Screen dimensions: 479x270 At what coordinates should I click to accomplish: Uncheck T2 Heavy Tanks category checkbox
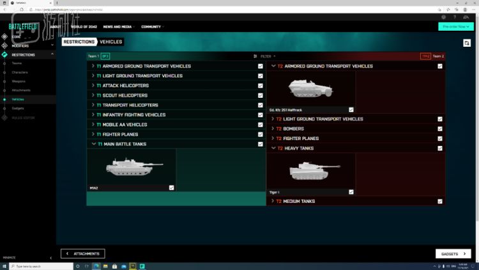tap(440, 148)
